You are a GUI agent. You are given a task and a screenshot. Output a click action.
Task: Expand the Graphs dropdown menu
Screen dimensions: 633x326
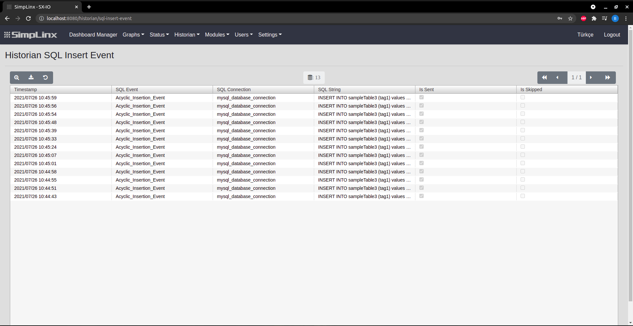point(133,35)
